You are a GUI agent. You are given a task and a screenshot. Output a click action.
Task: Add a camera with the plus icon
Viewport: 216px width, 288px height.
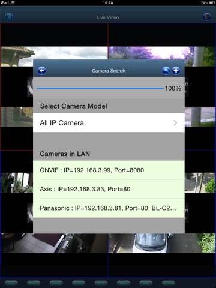(176, 71)
